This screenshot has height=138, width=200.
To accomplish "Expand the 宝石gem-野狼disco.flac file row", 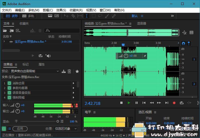I will click(x=4, y=41).
